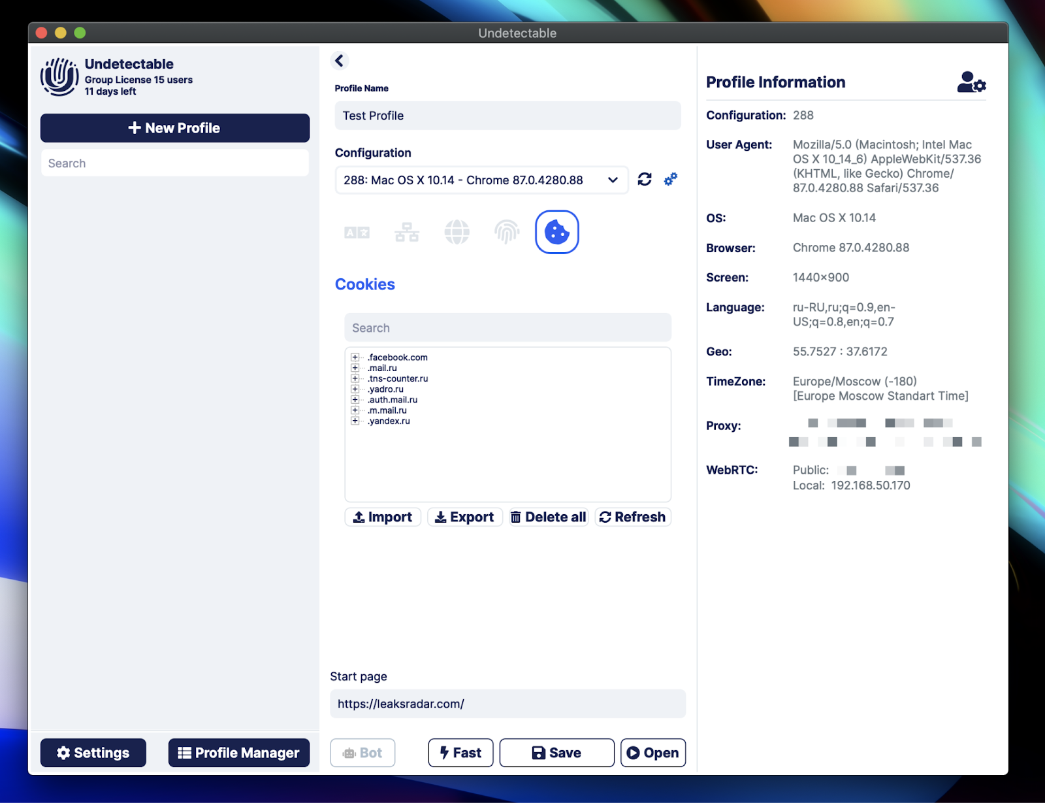Click the TimeZone value Europe/Moscow (-180)
Viewport: 1045px width, 803px height.
coord(855,382)
